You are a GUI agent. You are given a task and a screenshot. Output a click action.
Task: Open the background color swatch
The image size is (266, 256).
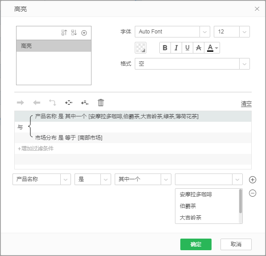tap(141, 48)
